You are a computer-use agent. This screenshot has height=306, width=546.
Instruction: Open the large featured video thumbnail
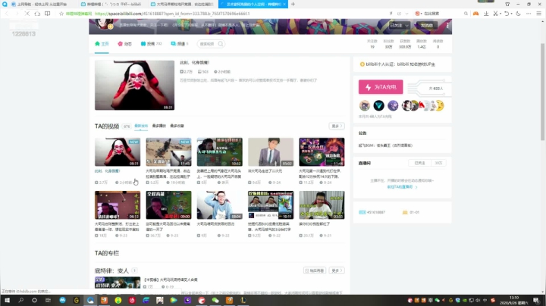[134, 85]
